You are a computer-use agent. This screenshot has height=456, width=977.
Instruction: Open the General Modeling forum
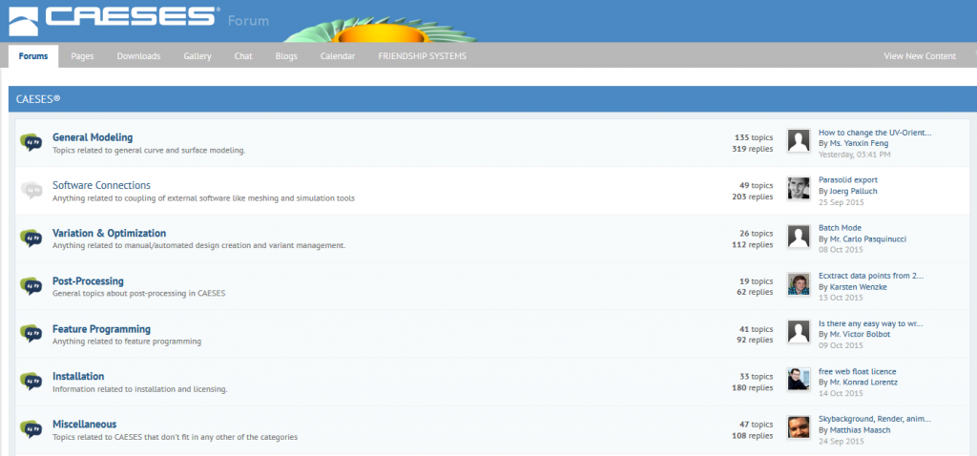pos(93,137)
